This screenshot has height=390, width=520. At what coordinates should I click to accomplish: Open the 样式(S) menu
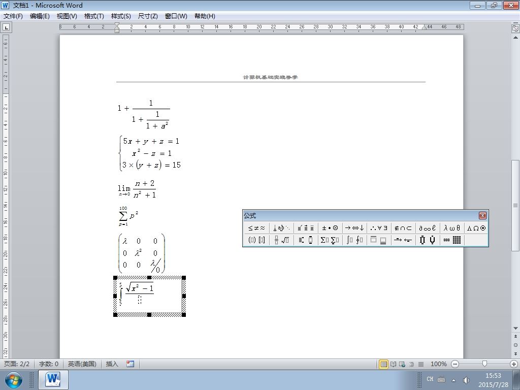[121, 16]
